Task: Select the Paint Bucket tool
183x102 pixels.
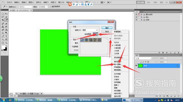Action: 6,30
